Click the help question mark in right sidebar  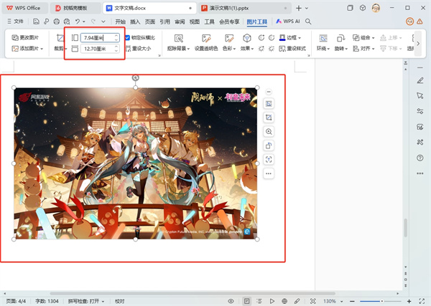(420, 158)
